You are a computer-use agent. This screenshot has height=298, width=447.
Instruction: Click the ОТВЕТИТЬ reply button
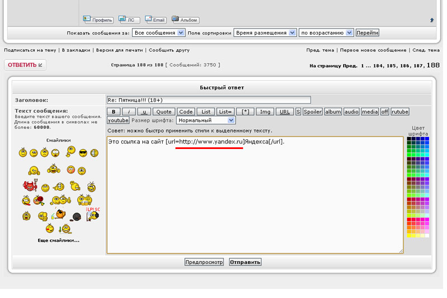pyautogui.click(x=25, y=65)
